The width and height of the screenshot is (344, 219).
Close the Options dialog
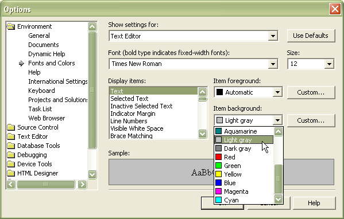point(335,9)
